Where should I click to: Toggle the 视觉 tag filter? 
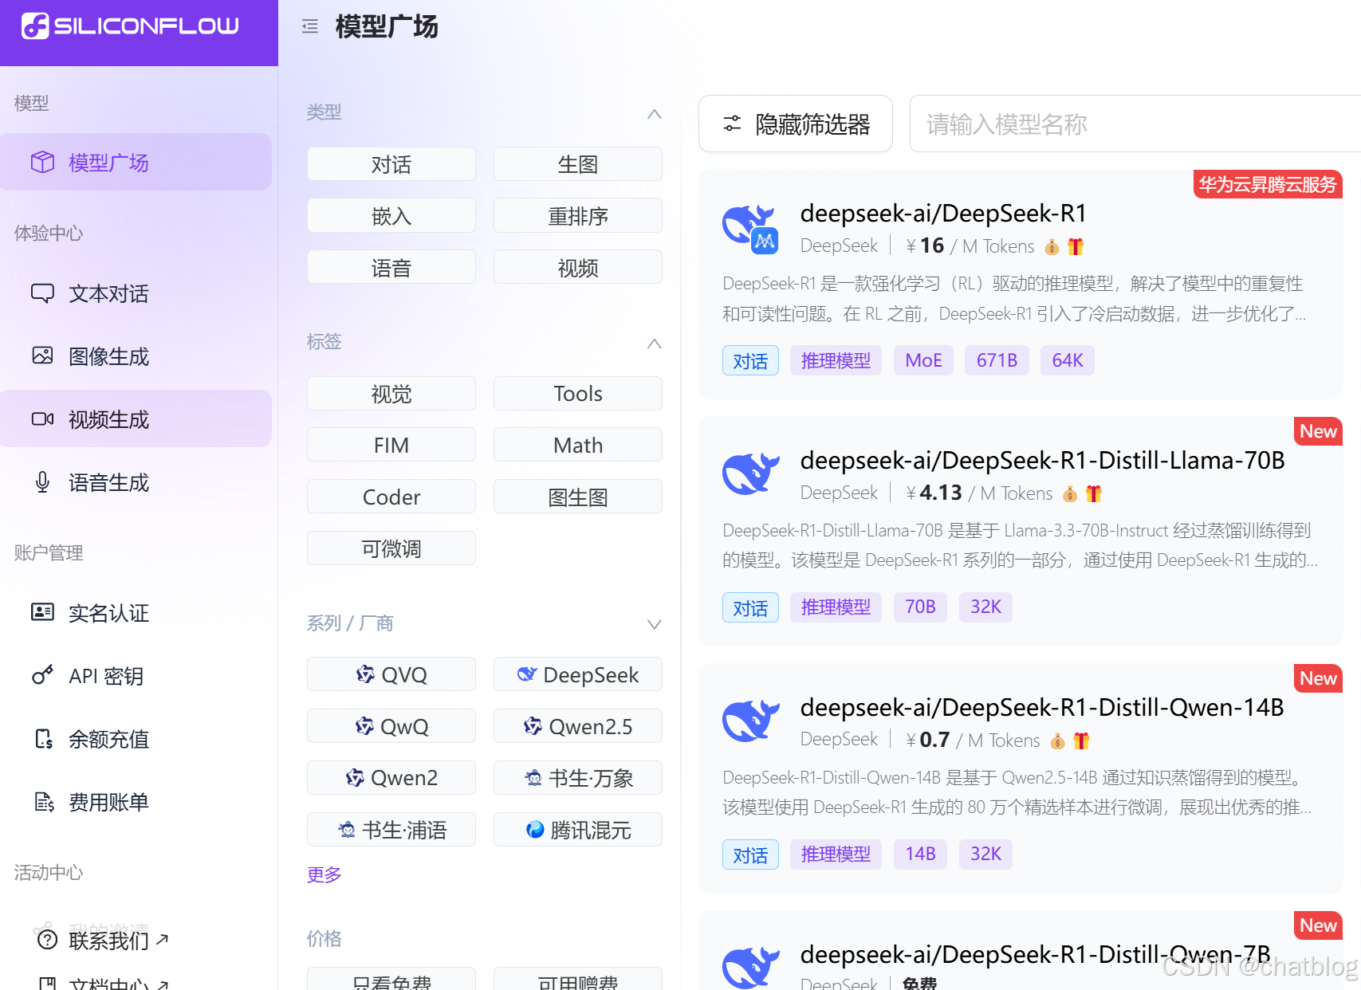pyautogui.click(x=391, y=394)
